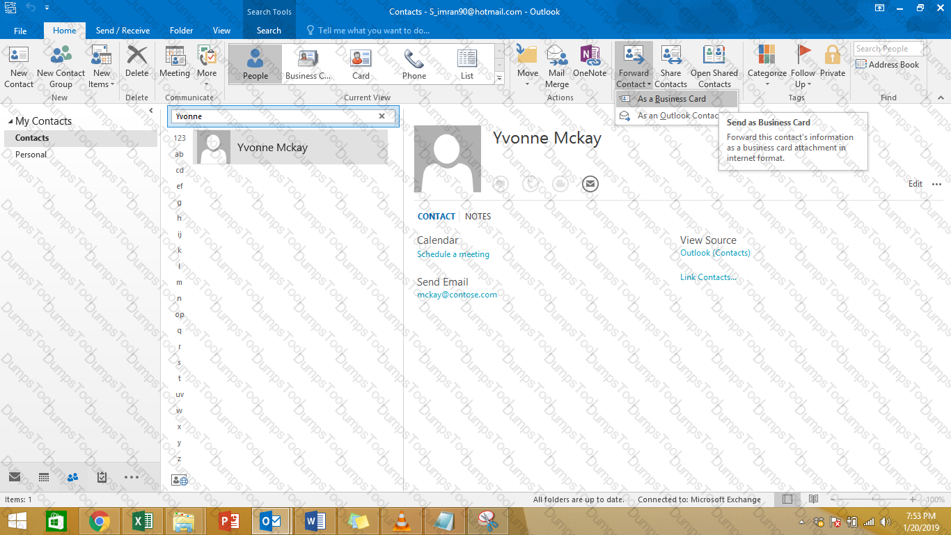Click Link Contacts link

[708, 277]
